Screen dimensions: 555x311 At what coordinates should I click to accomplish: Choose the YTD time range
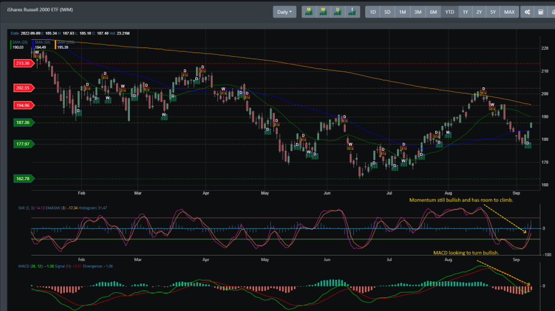coord(449,12)
